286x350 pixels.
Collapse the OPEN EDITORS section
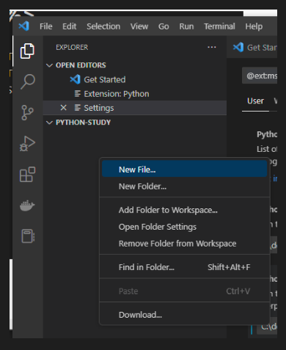[49, 65]
